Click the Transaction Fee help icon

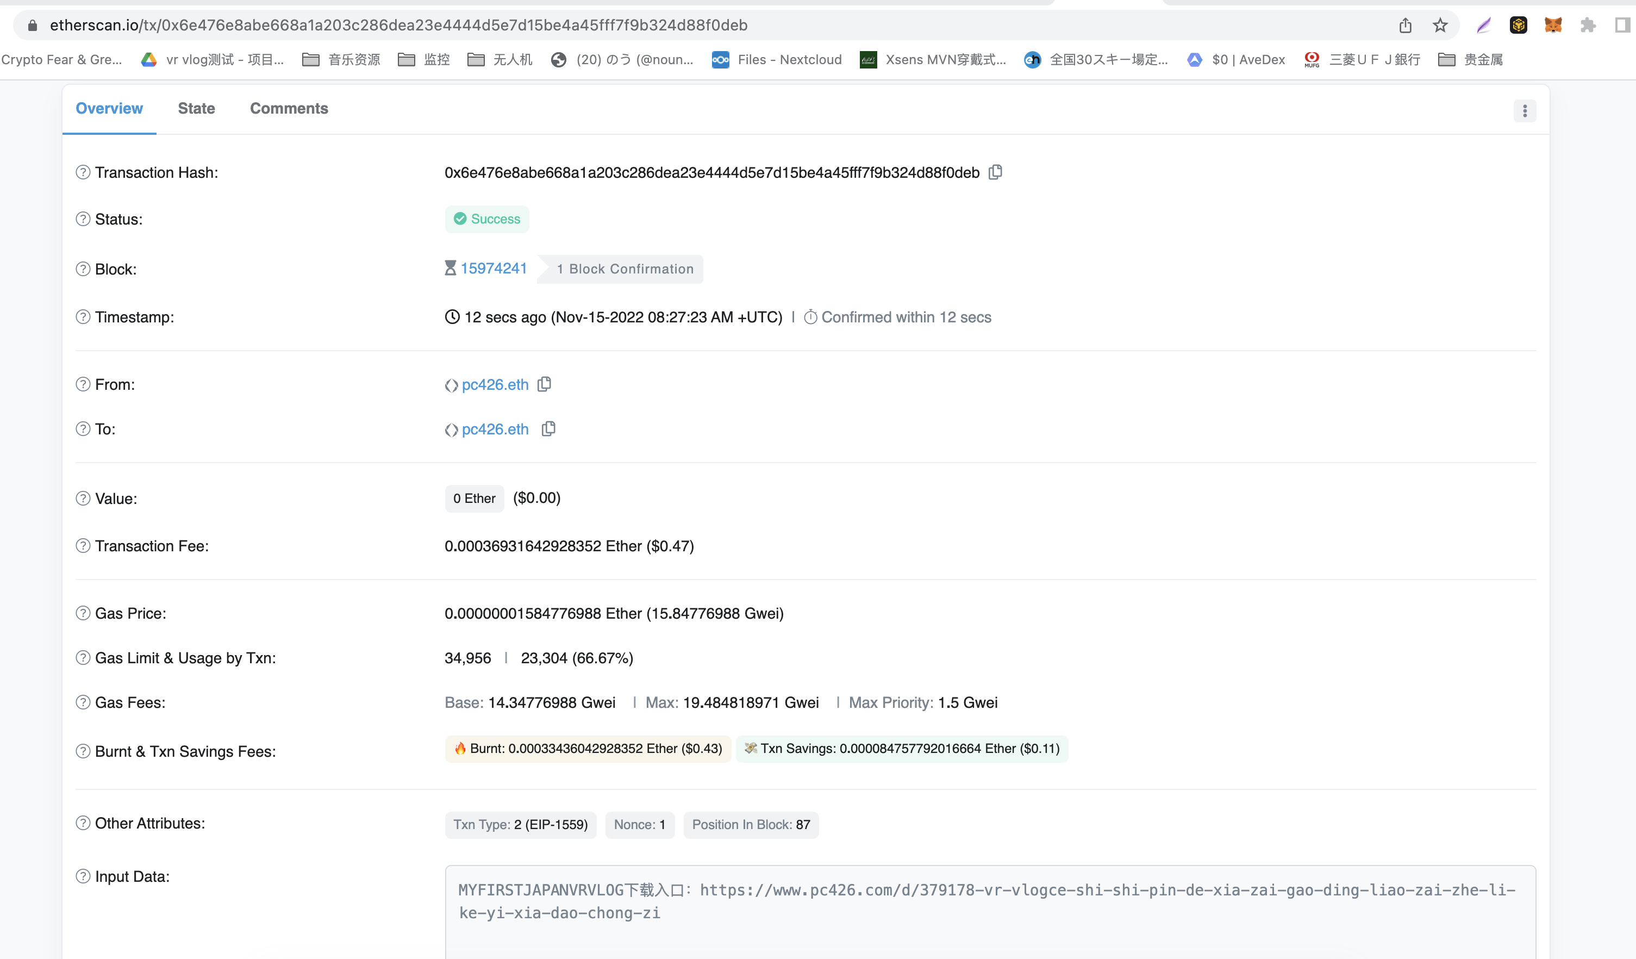tap(83, 545)
